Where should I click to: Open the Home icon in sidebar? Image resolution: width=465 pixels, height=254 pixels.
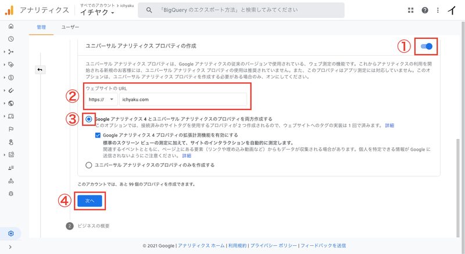11,26
